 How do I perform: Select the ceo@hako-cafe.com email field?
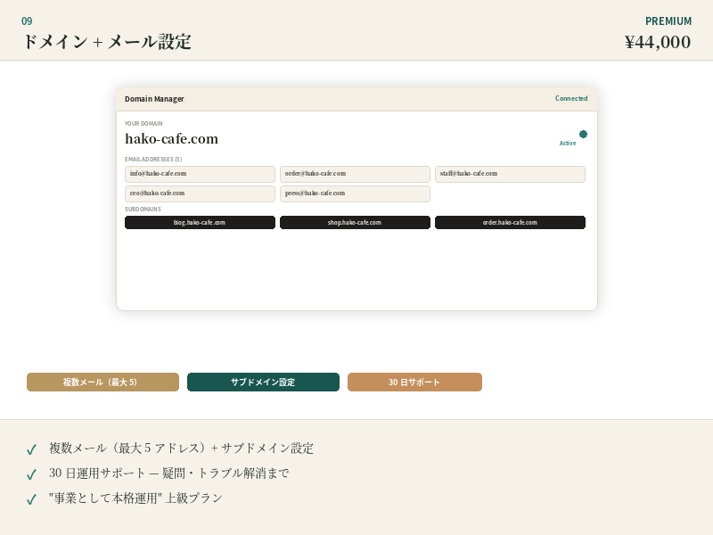(x=200, y=193)
